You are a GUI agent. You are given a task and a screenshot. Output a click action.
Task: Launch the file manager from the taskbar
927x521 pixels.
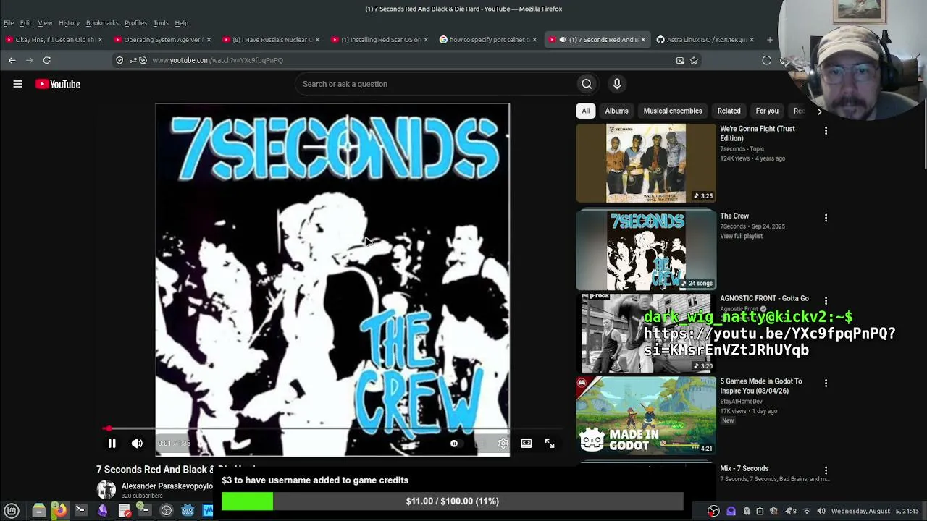coord(38,511)
